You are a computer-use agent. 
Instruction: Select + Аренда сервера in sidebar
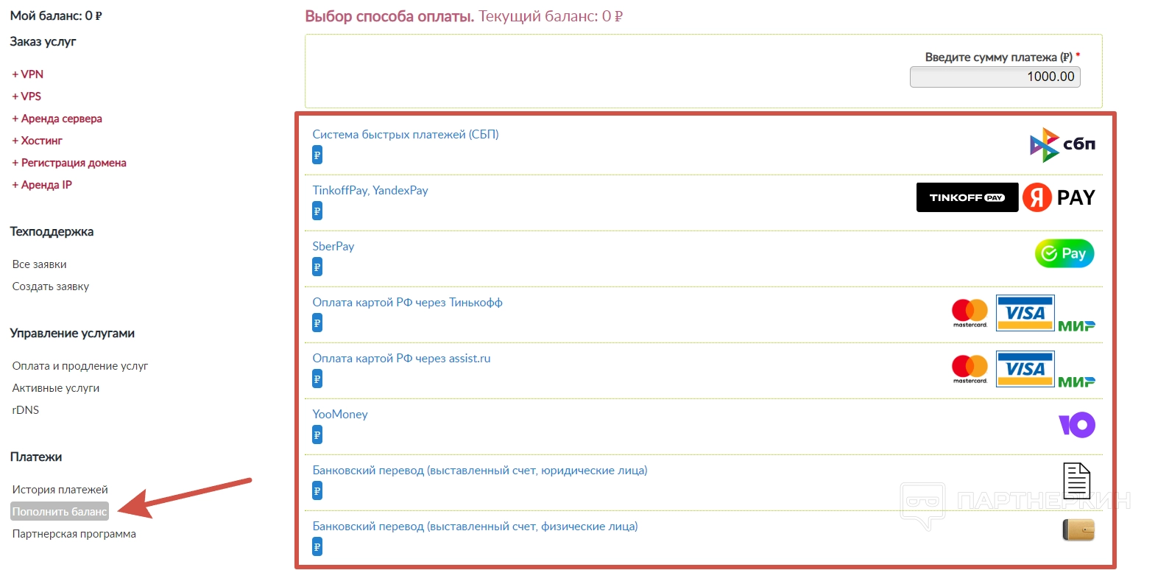click(57, 119)
